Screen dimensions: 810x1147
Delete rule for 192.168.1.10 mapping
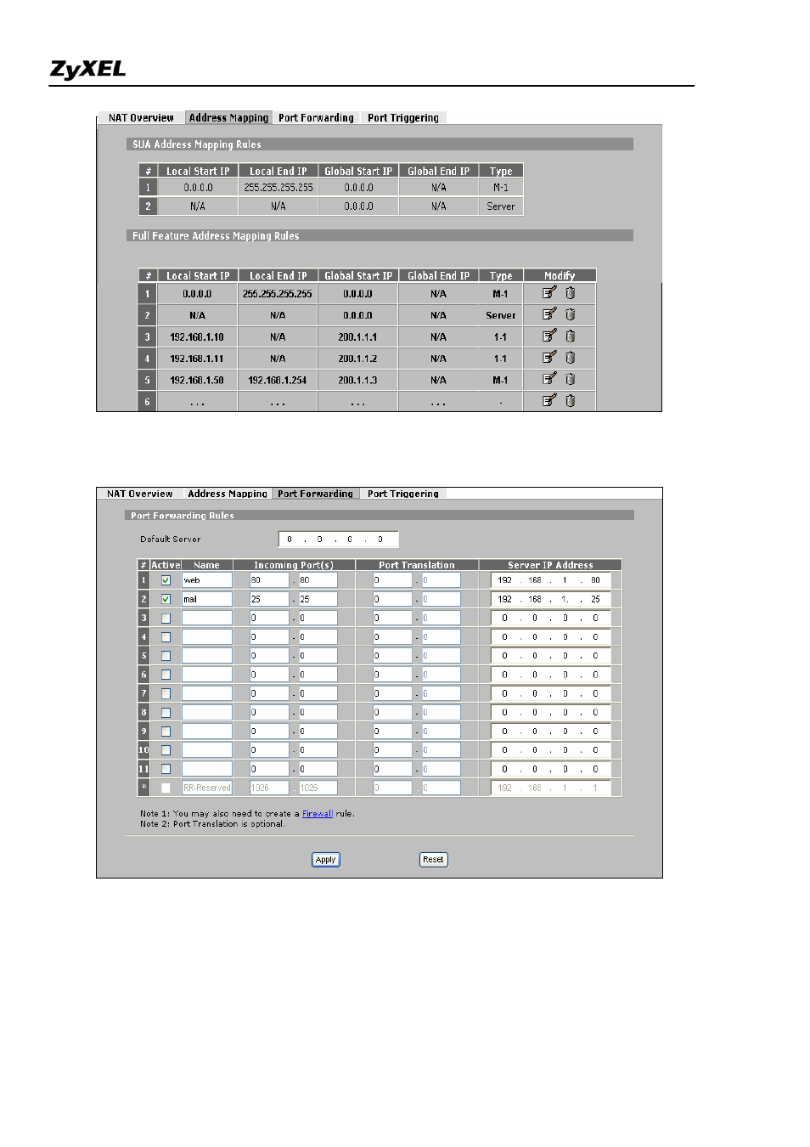tap(571, 336)
